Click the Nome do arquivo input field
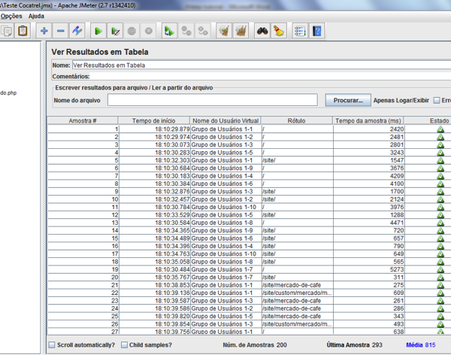Image resolution: width=451 pixels, height=355 pixels. click(x=212, y=100)
